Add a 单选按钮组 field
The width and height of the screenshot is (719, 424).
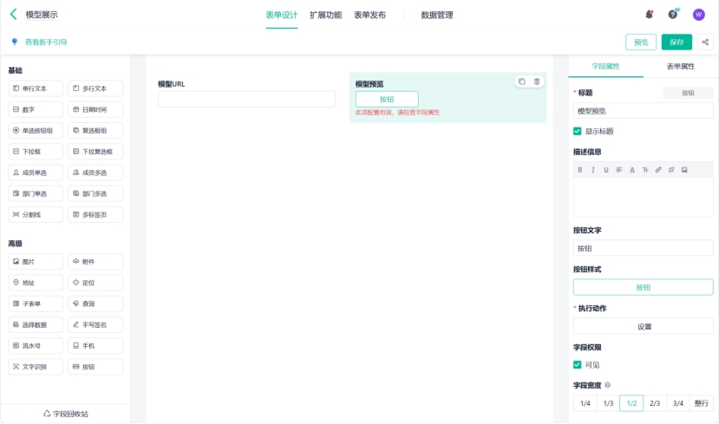coord(36,131)
